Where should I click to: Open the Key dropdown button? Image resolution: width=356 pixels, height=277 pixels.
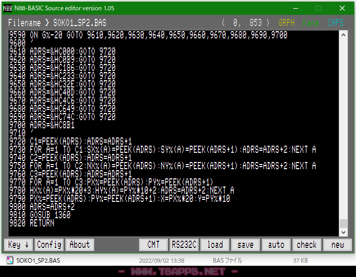pos(18,245)
